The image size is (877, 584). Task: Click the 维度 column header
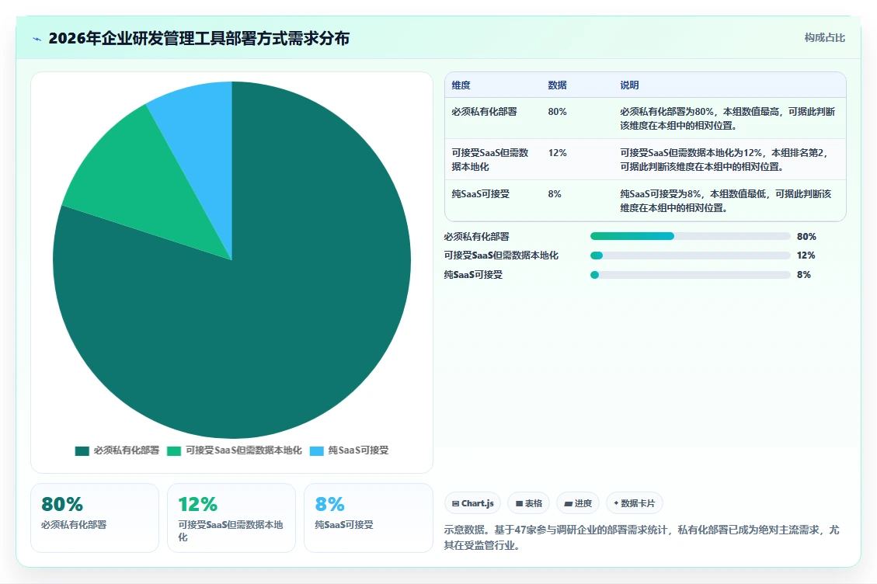[461, 85]
